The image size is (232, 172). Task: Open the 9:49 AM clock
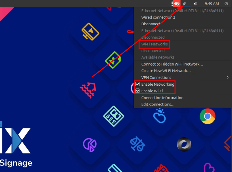[x=212, y=4]
